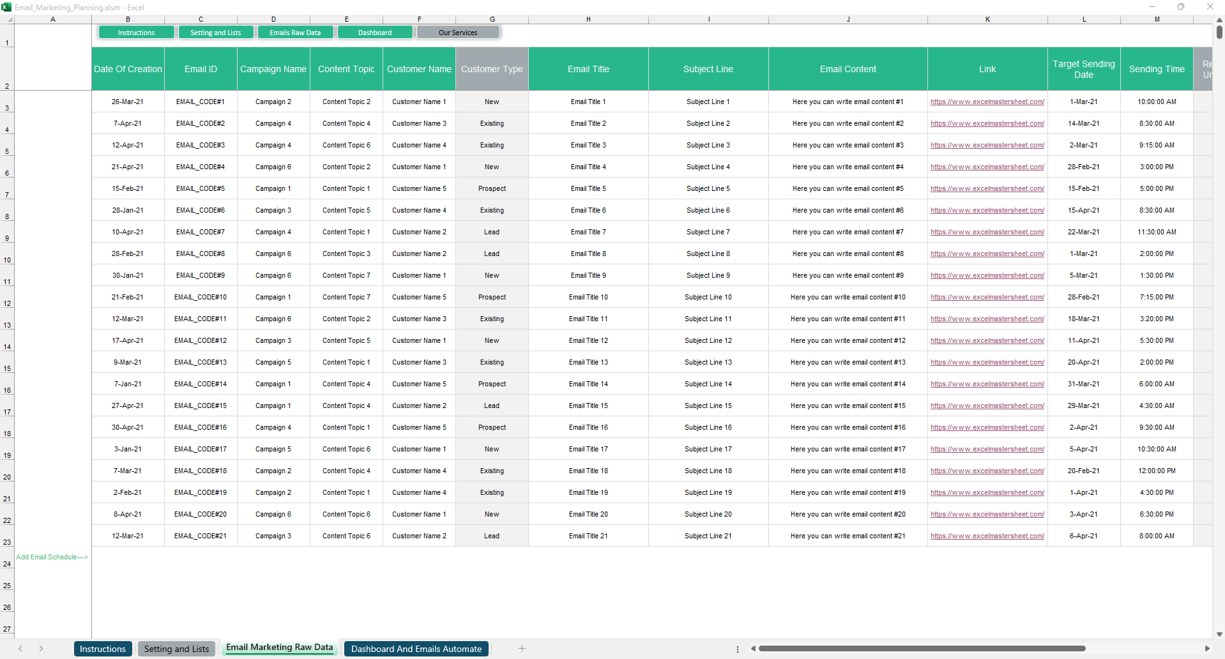Open the Setting and Lists green button
Image resolution: width=1225 pixels, height=659 pixels.
[216, 33]
